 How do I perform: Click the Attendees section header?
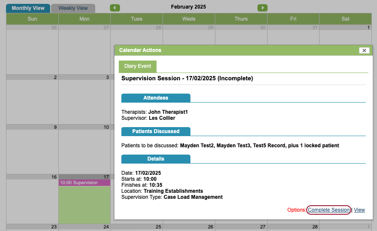(x=156, y=98)
